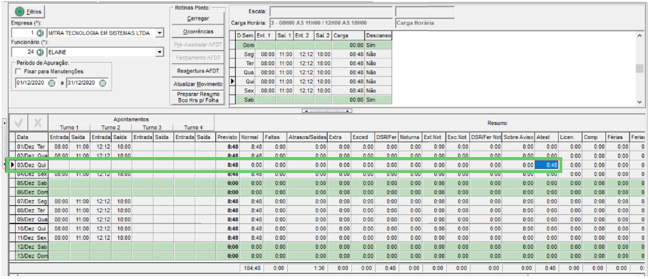The height and width of the screenshot is (279, 649).
Task: Click Atualizar Movimento button
Action: point(198,83)
